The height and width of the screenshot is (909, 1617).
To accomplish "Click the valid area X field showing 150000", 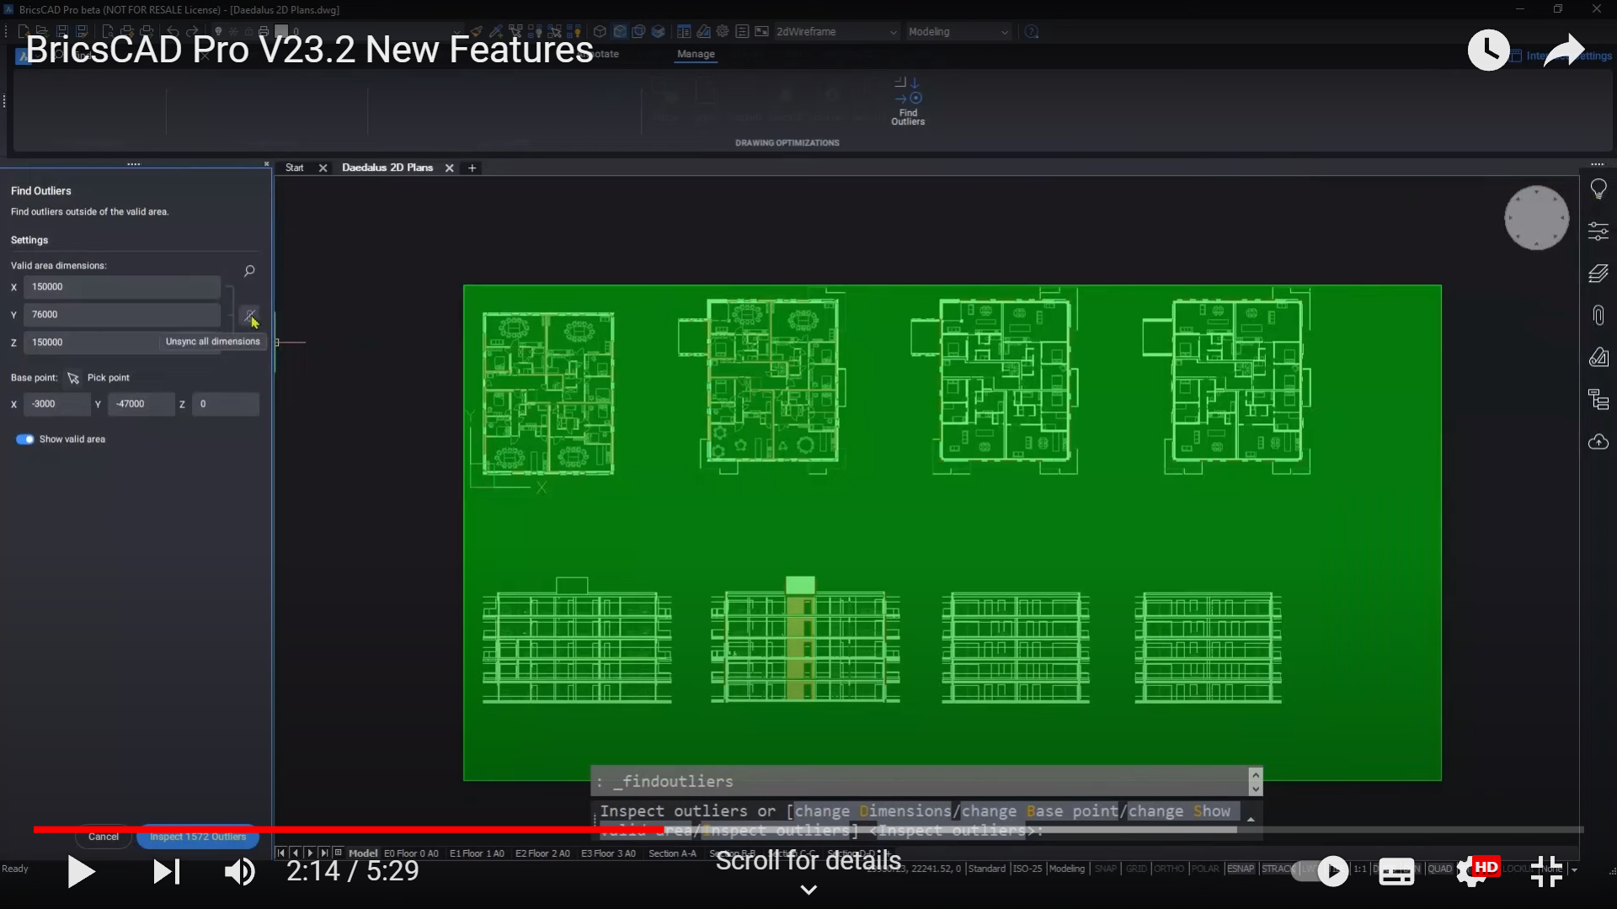I will click(122, 287).
